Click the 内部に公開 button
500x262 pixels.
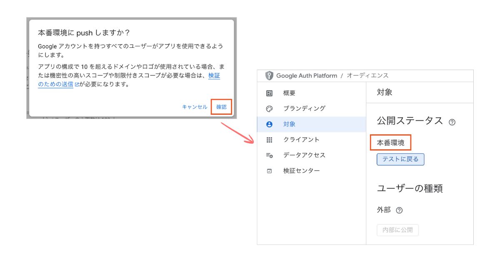pos(397,230)
